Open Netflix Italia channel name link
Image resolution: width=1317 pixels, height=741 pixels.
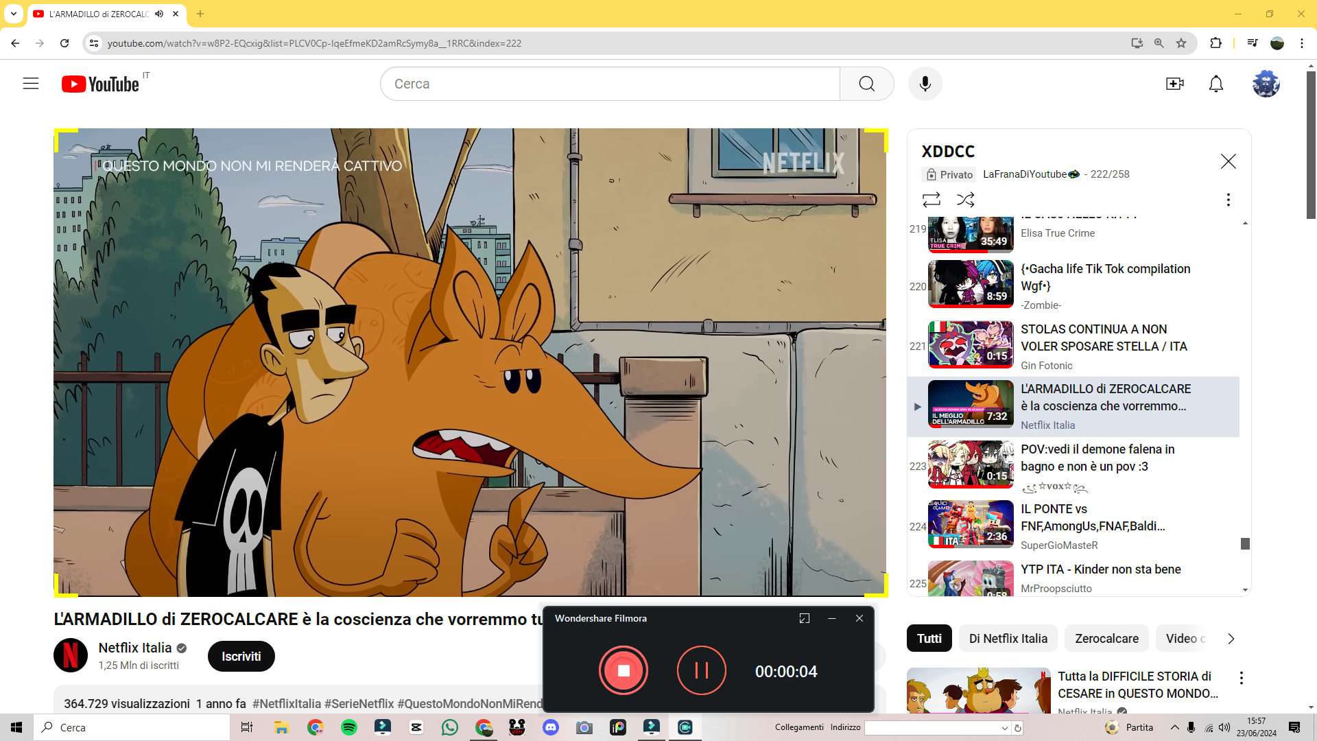pyautogui.click(x=135, y=648)
